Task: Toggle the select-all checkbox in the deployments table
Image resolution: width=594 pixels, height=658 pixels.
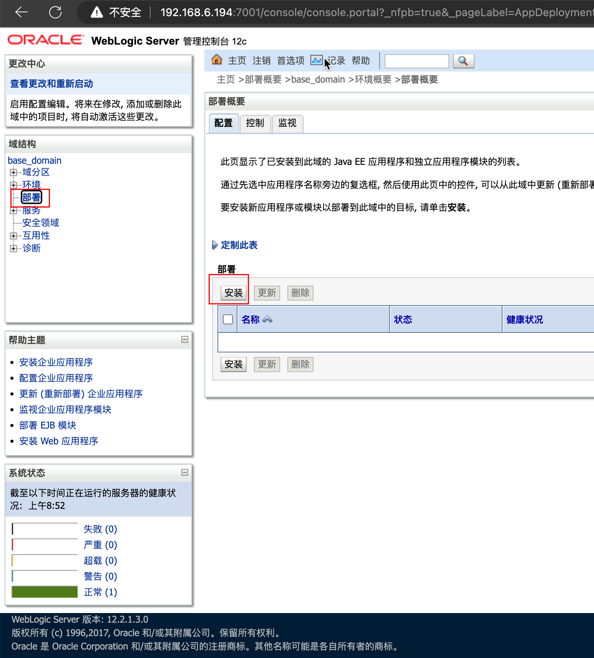Action: [x=228, y=319]
